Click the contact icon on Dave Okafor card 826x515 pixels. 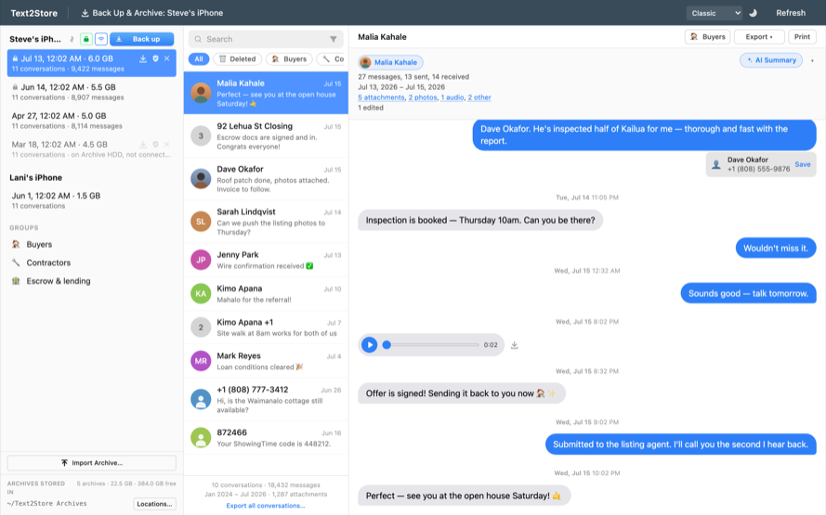click(716, 164)
